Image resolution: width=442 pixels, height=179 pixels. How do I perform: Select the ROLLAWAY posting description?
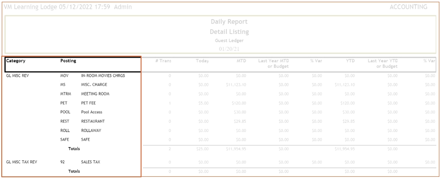tap(91, 131)
